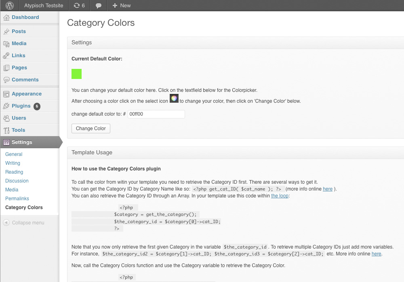
Task: Open the comments bubble in admin bar
Action: (99, 6)
